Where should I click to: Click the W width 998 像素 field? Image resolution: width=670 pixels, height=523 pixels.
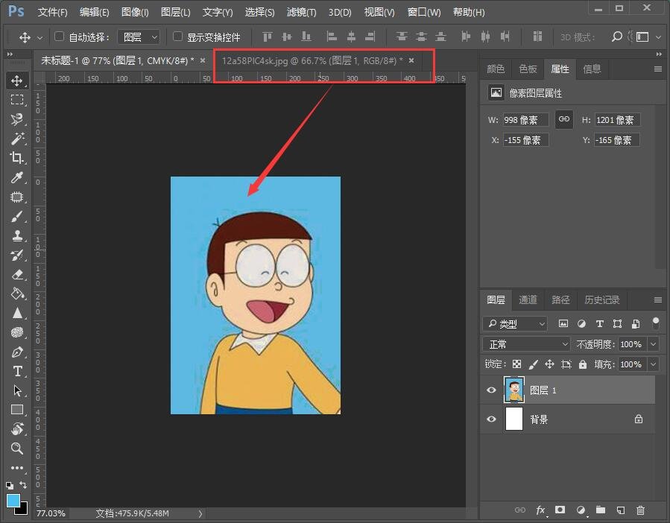tap(525, 120)
